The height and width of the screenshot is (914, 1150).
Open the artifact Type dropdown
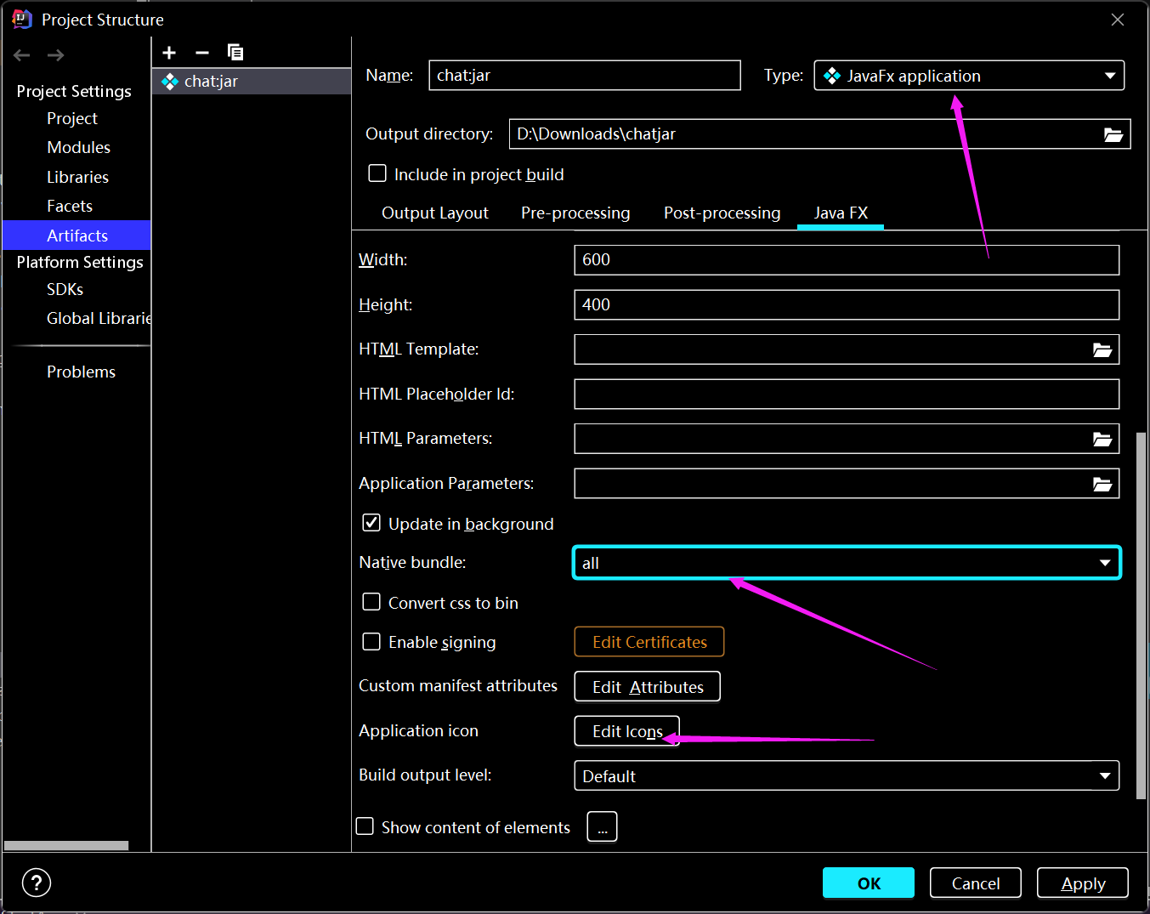point(969,76)
